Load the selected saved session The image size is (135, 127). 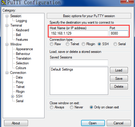119,70
